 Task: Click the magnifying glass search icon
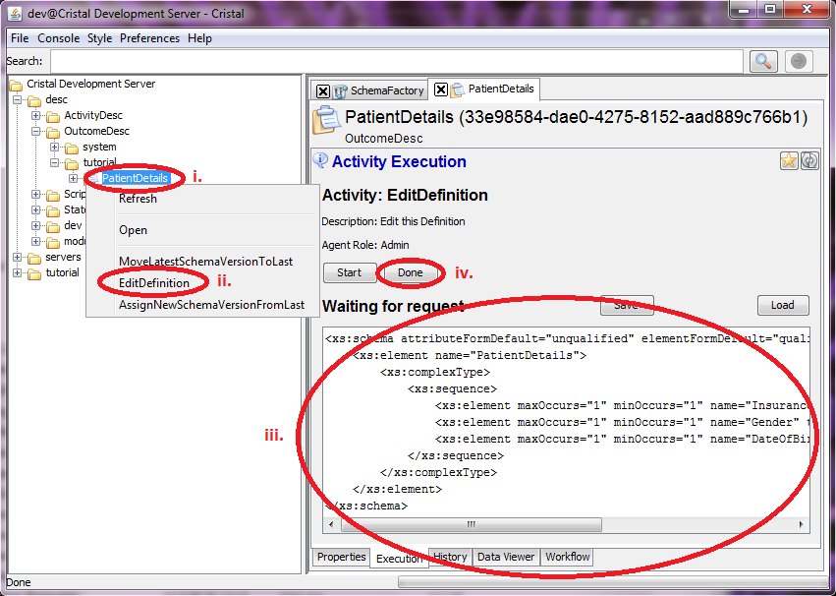(763, 61)
